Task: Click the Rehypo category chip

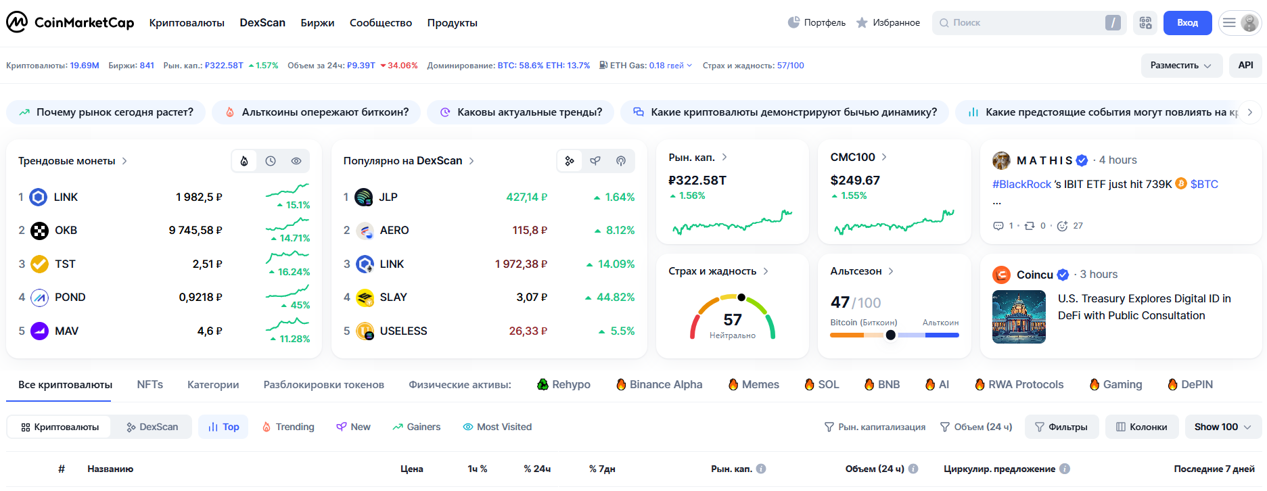Action: point(563,384)
